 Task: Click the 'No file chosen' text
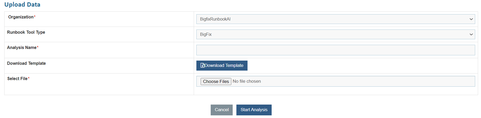(247, 81)
